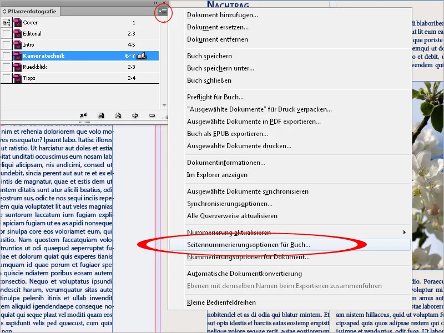Click the apple blossom photo in the document
This screenshot has height=333, width=444.
click(x=427, y=175)
